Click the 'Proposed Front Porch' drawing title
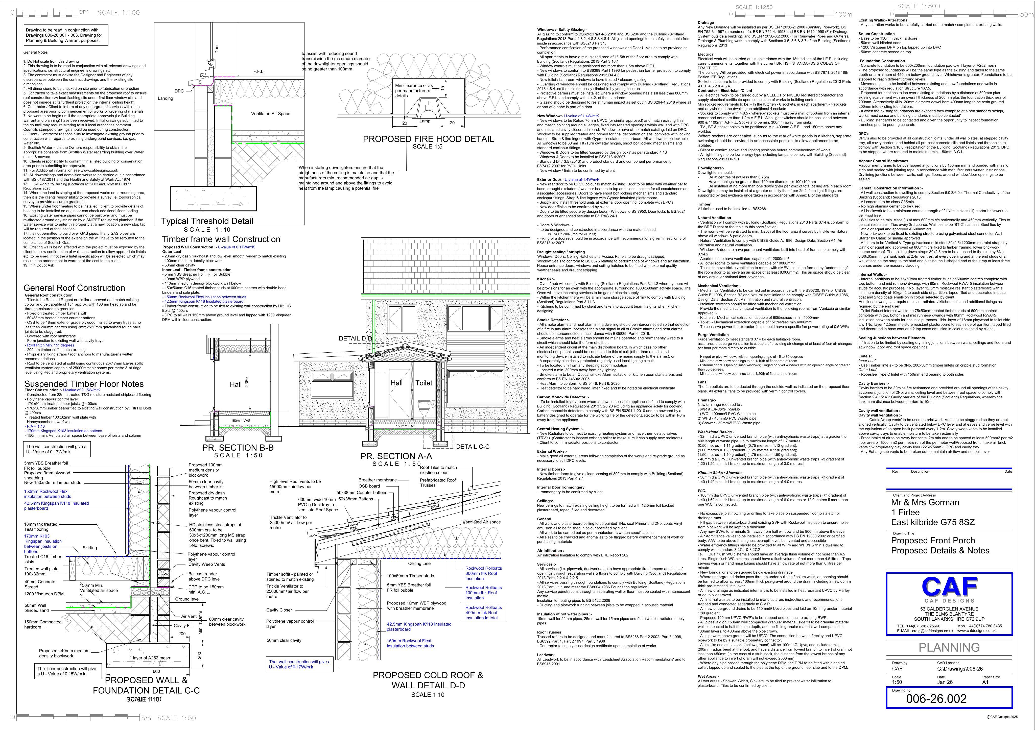Screen dimensions: 1035x731 point(933,540)
